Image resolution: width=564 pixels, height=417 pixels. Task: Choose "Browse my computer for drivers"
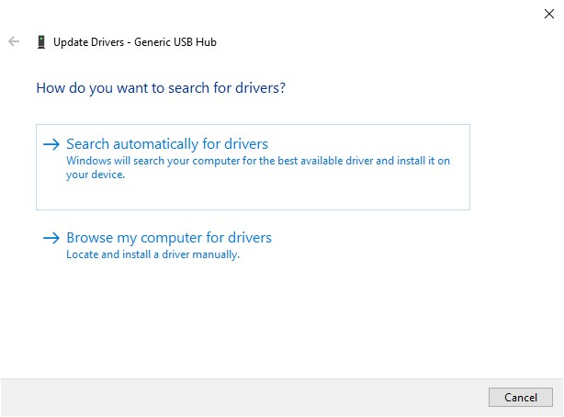[169, 238]
